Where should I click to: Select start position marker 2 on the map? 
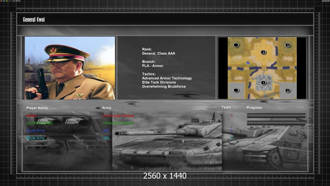288,91
